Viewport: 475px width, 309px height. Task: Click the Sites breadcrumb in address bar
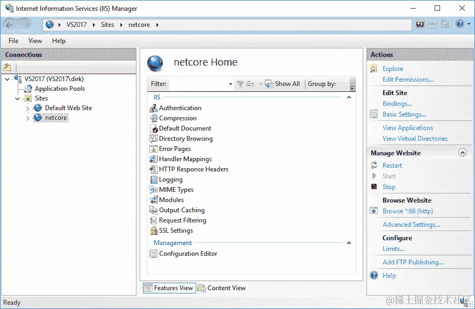click(x=107, y=25)
